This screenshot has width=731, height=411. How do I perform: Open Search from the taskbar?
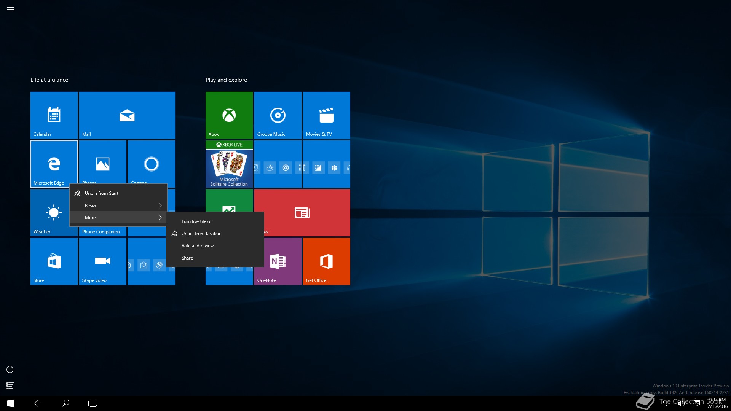65,403
